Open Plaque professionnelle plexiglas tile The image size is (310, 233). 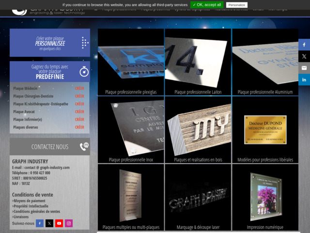(131, 62)
